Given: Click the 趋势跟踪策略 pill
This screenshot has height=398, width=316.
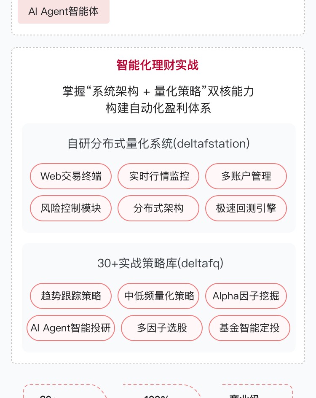Looking at the screenshot, I should click(x=71, y=296).
